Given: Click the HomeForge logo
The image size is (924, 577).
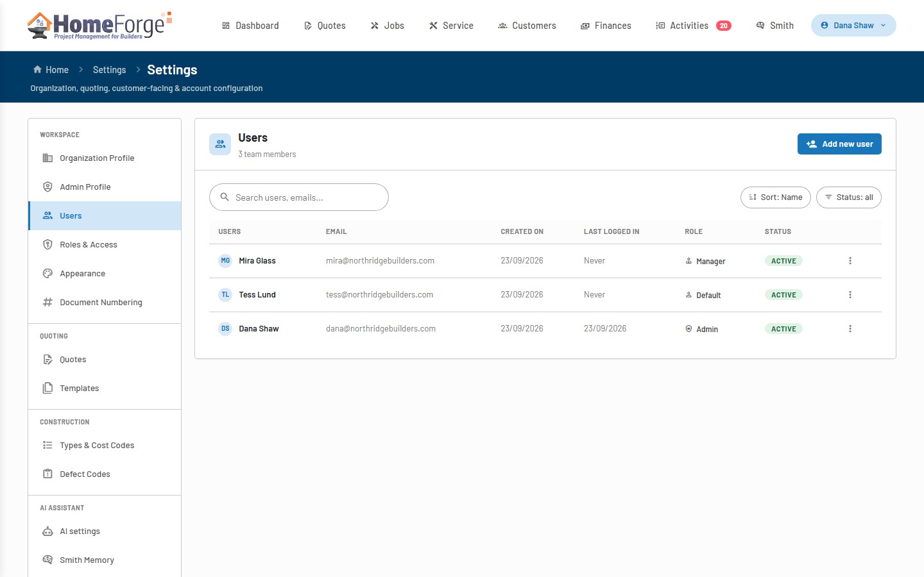Looking at the screenshot, I should click(x=99, y=26).
